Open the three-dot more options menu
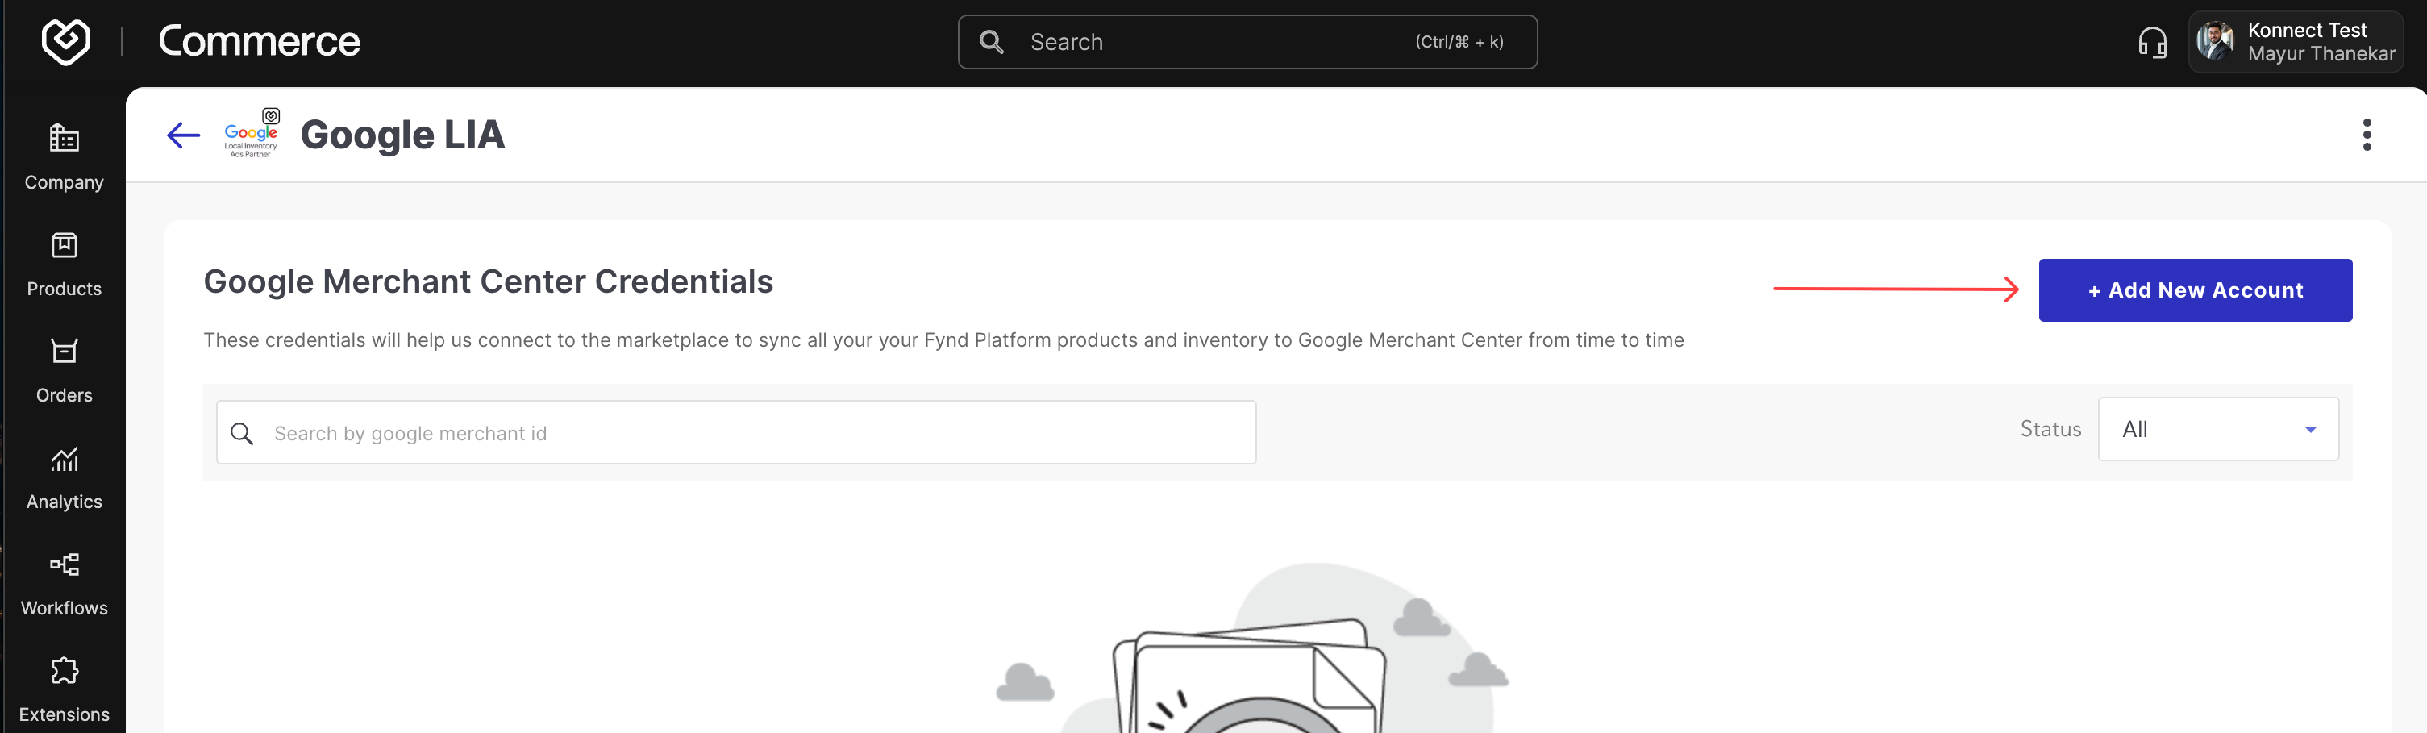The height and width of the screenshot is (733, 2427). click(x=2366, y=135)
